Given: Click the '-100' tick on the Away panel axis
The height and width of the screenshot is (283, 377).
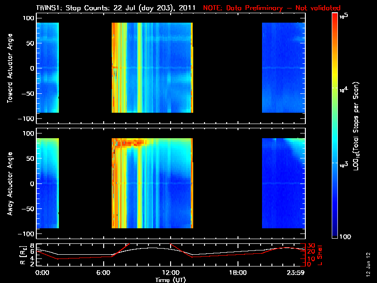Looking at the screenshot, I should click(27, 233).
